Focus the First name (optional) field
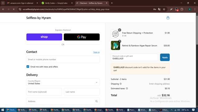The image size is (198, 112). click(44, 92)
